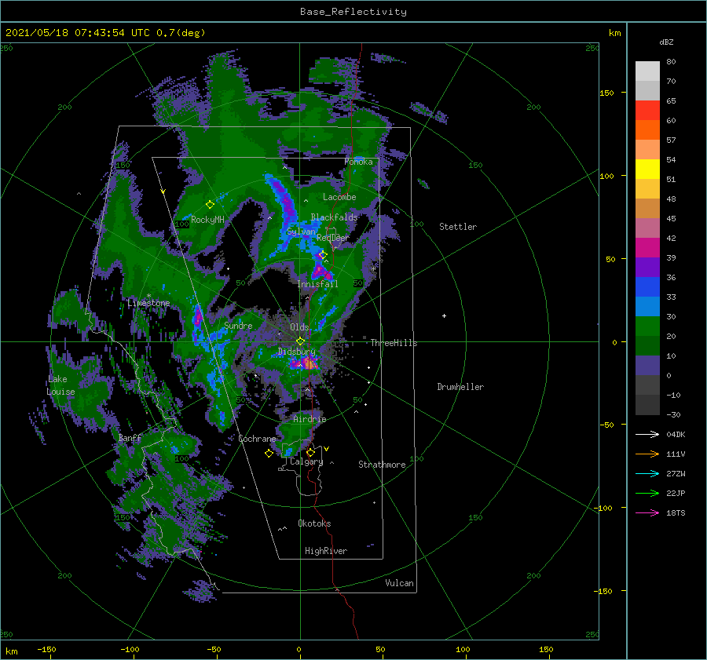Select the orange 57-60 dBZ swatch

647,129
